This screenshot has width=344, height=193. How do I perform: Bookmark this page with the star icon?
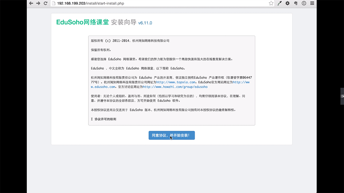point(271,3)
